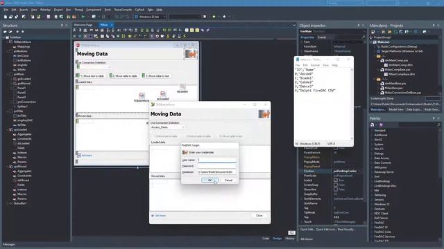Expand the Standard palette category
This screenshot has width=444, height=249.
(x=372, y=131)
